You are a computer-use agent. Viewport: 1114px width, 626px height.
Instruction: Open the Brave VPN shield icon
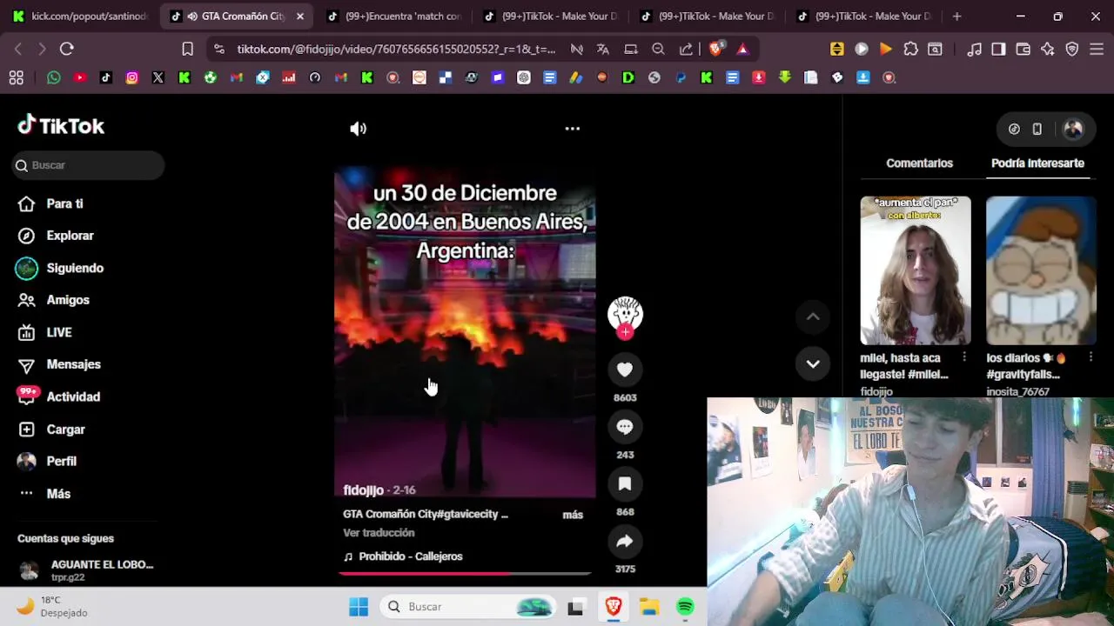click(x=1072, y=50)
